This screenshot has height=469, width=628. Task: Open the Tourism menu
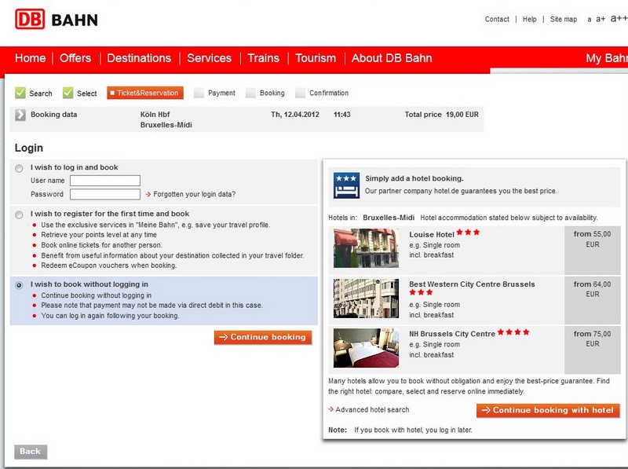[316, 58]
